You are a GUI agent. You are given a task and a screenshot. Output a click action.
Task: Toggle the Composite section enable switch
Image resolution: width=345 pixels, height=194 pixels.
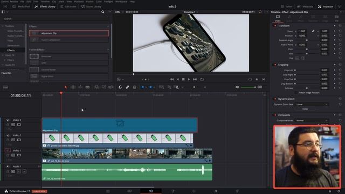275,115
